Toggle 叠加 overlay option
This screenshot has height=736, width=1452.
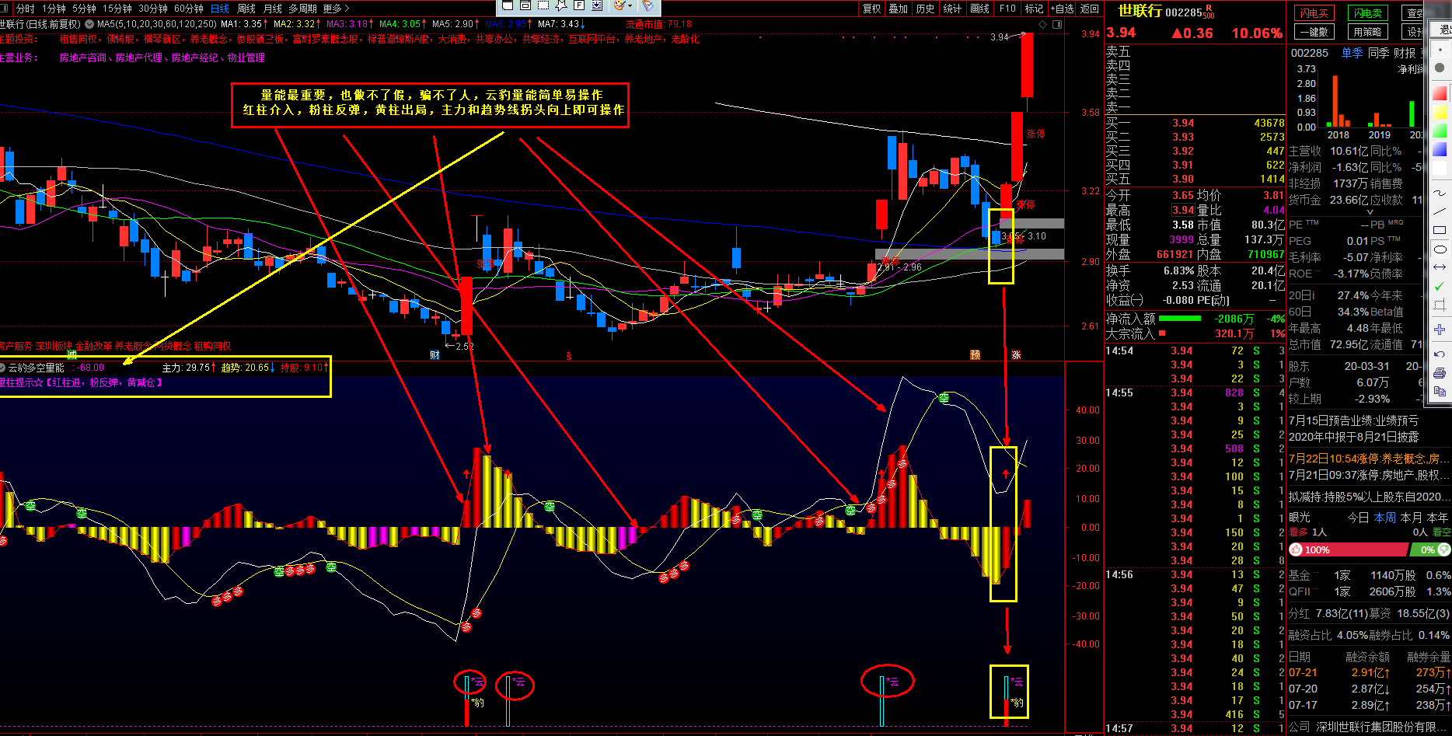[x=899, y=9]
